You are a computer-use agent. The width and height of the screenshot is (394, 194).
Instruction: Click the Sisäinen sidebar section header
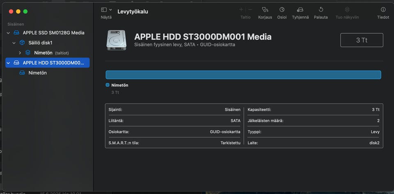pyautogui.click(x=16, y=24)
